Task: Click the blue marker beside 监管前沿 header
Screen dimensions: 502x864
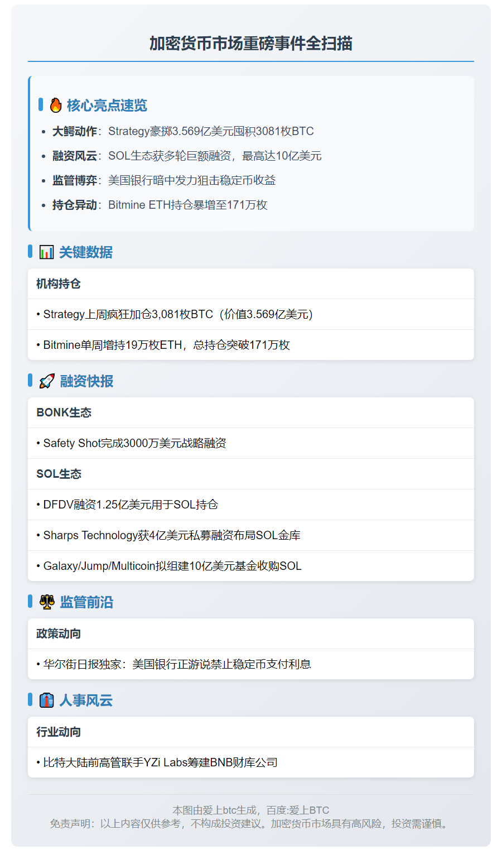Action: (x=30, y=602)
